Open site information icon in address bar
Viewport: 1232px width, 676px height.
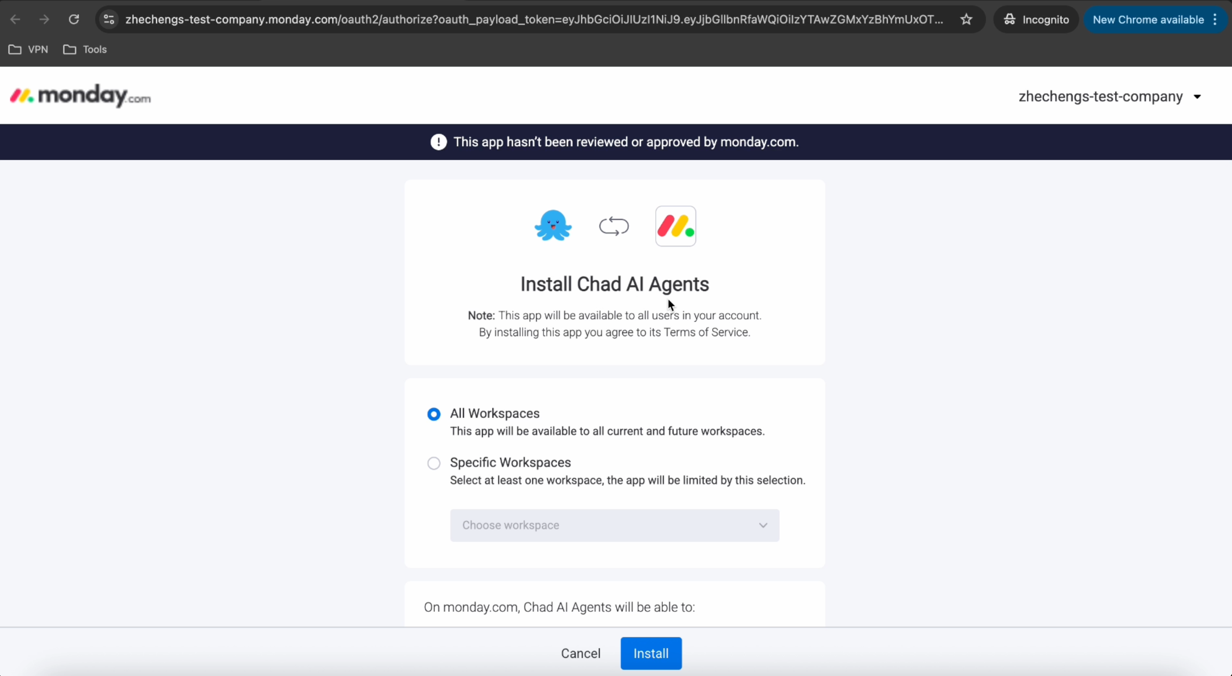point(109,20)
